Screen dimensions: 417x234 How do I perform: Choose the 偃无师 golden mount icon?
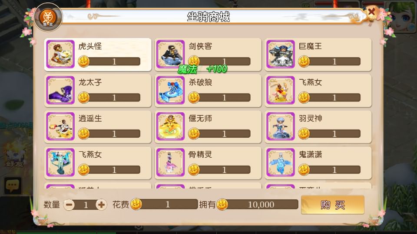pyautogui.click(x=170, y=126)
